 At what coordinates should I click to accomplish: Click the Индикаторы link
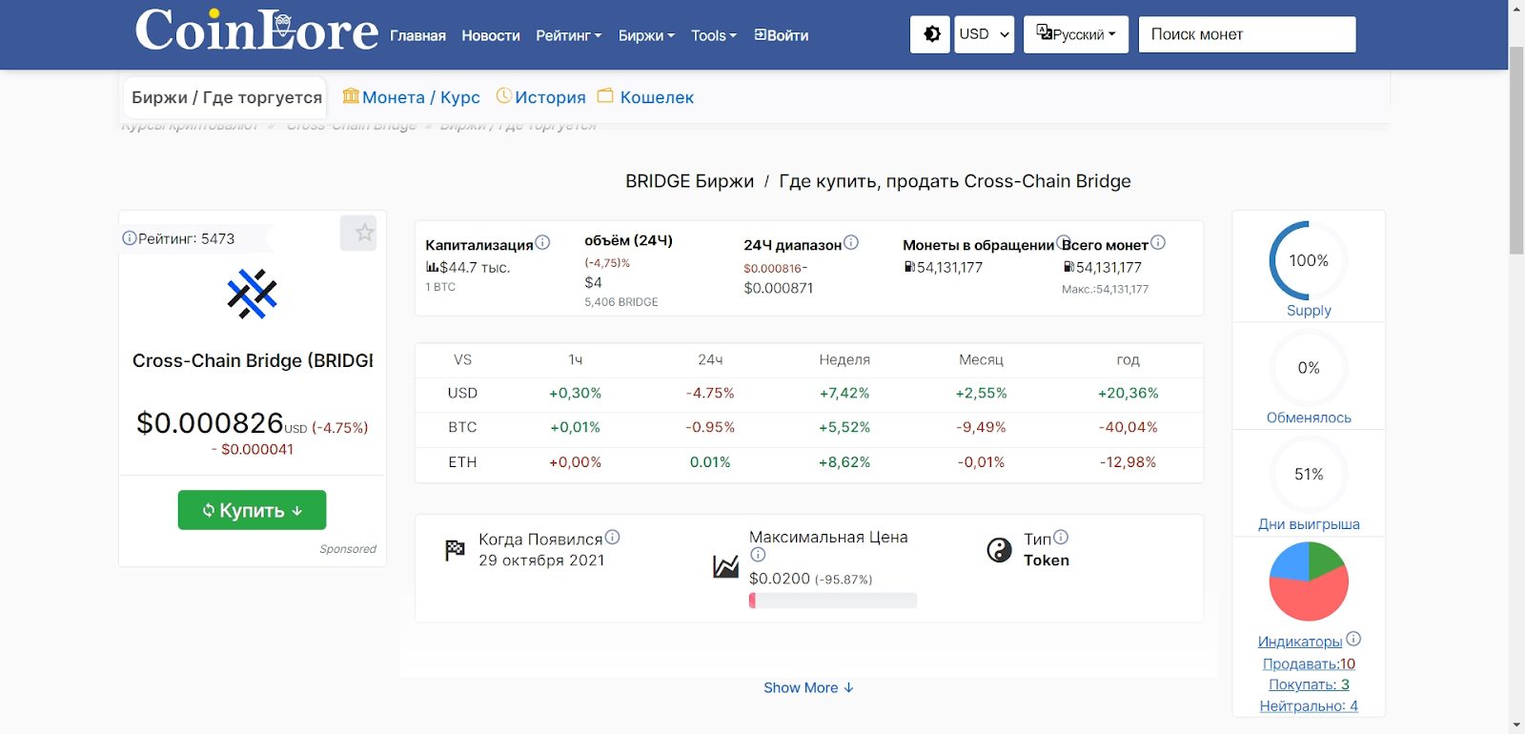[x=1300, y=642]
